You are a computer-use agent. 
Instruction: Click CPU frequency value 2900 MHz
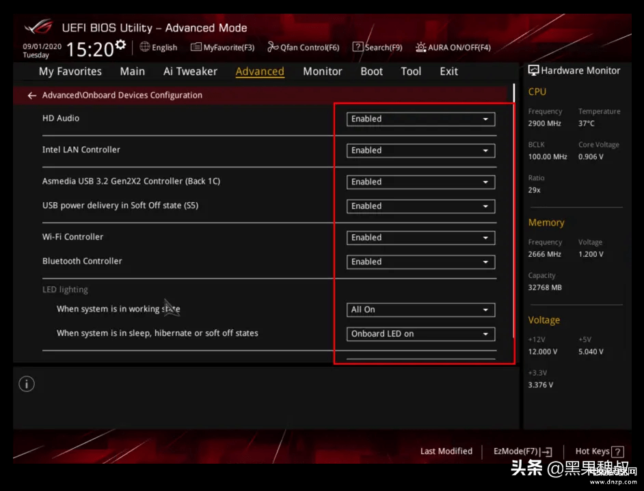click(545, 124)
